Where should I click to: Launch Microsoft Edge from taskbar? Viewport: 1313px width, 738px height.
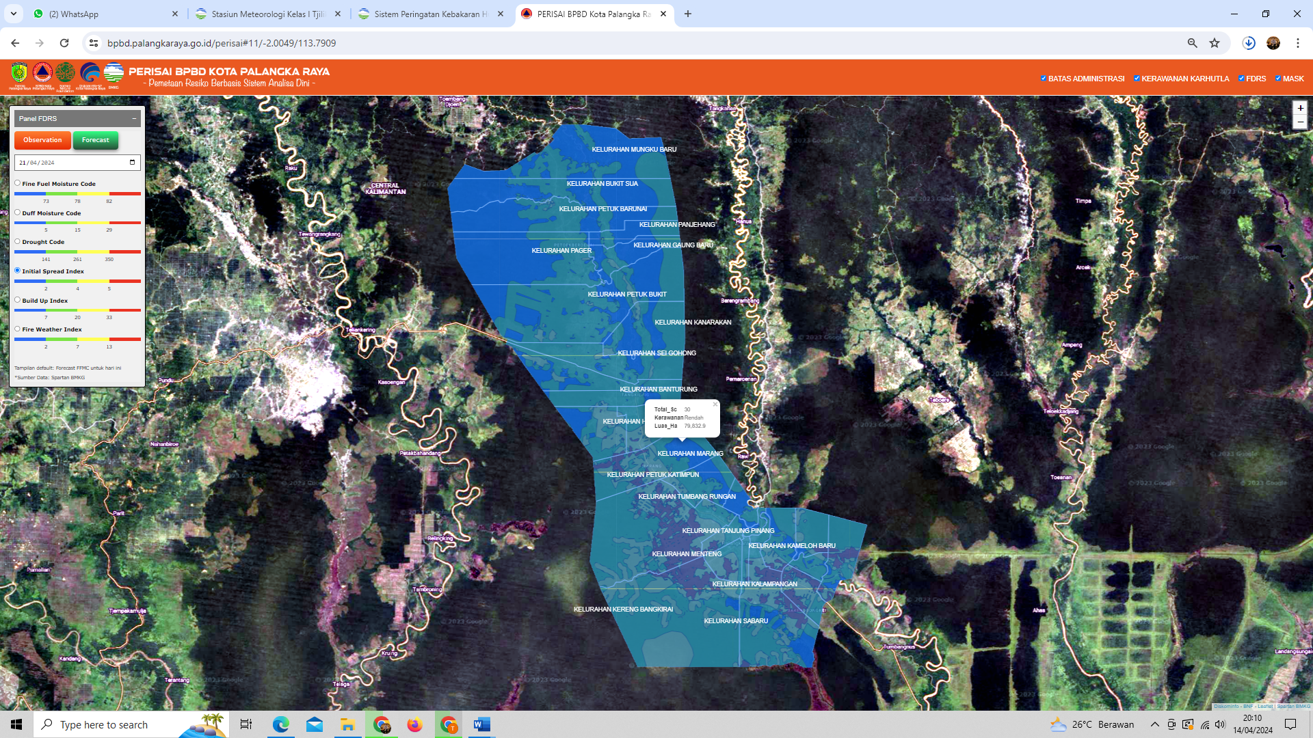pos(280,724)
